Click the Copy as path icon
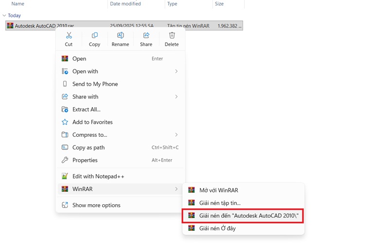 click(65, 147)
